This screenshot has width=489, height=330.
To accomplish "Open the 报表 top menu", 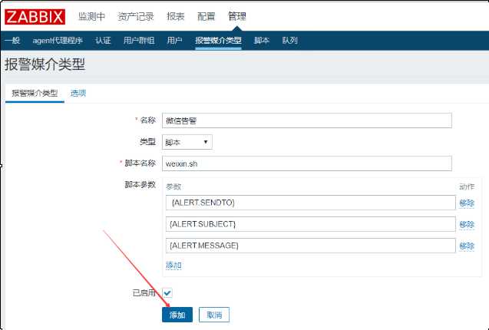I will (x=176, y=17).
